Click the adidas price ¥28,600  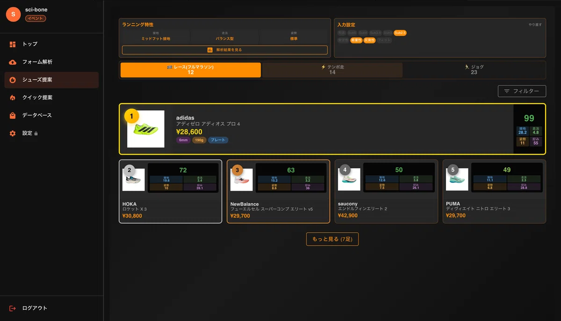pos(189,132)
